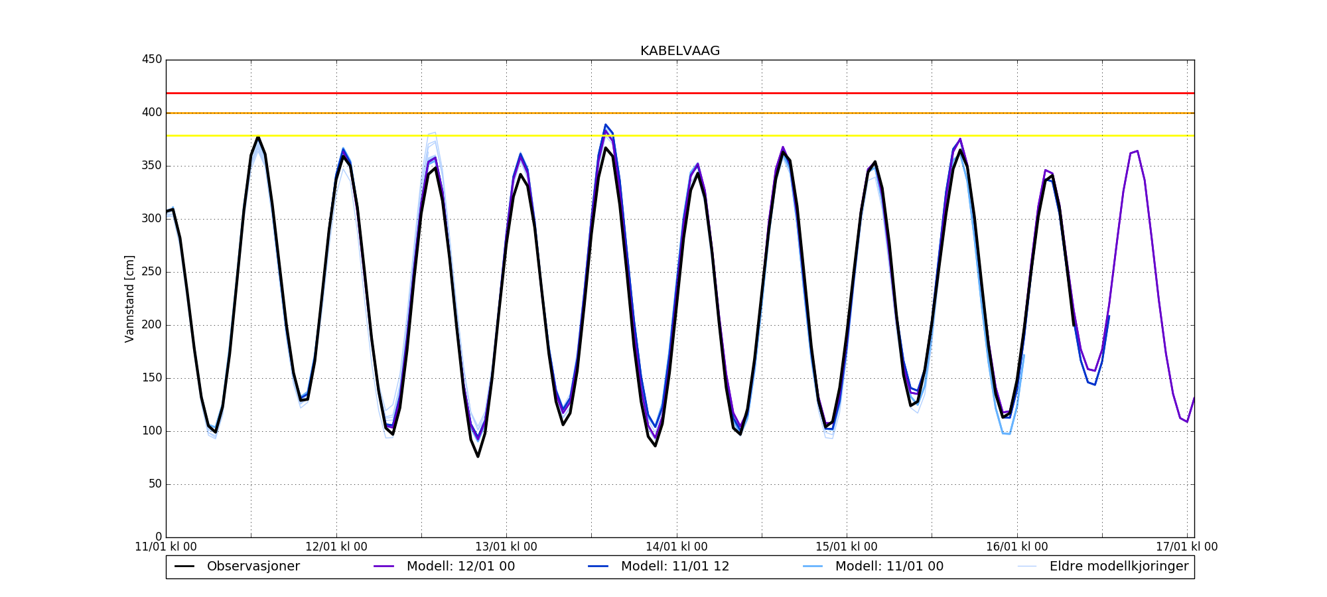Click the 400 y-axis tick label
The width and height of the screenshot is (1327, 597).
[152, 113]
